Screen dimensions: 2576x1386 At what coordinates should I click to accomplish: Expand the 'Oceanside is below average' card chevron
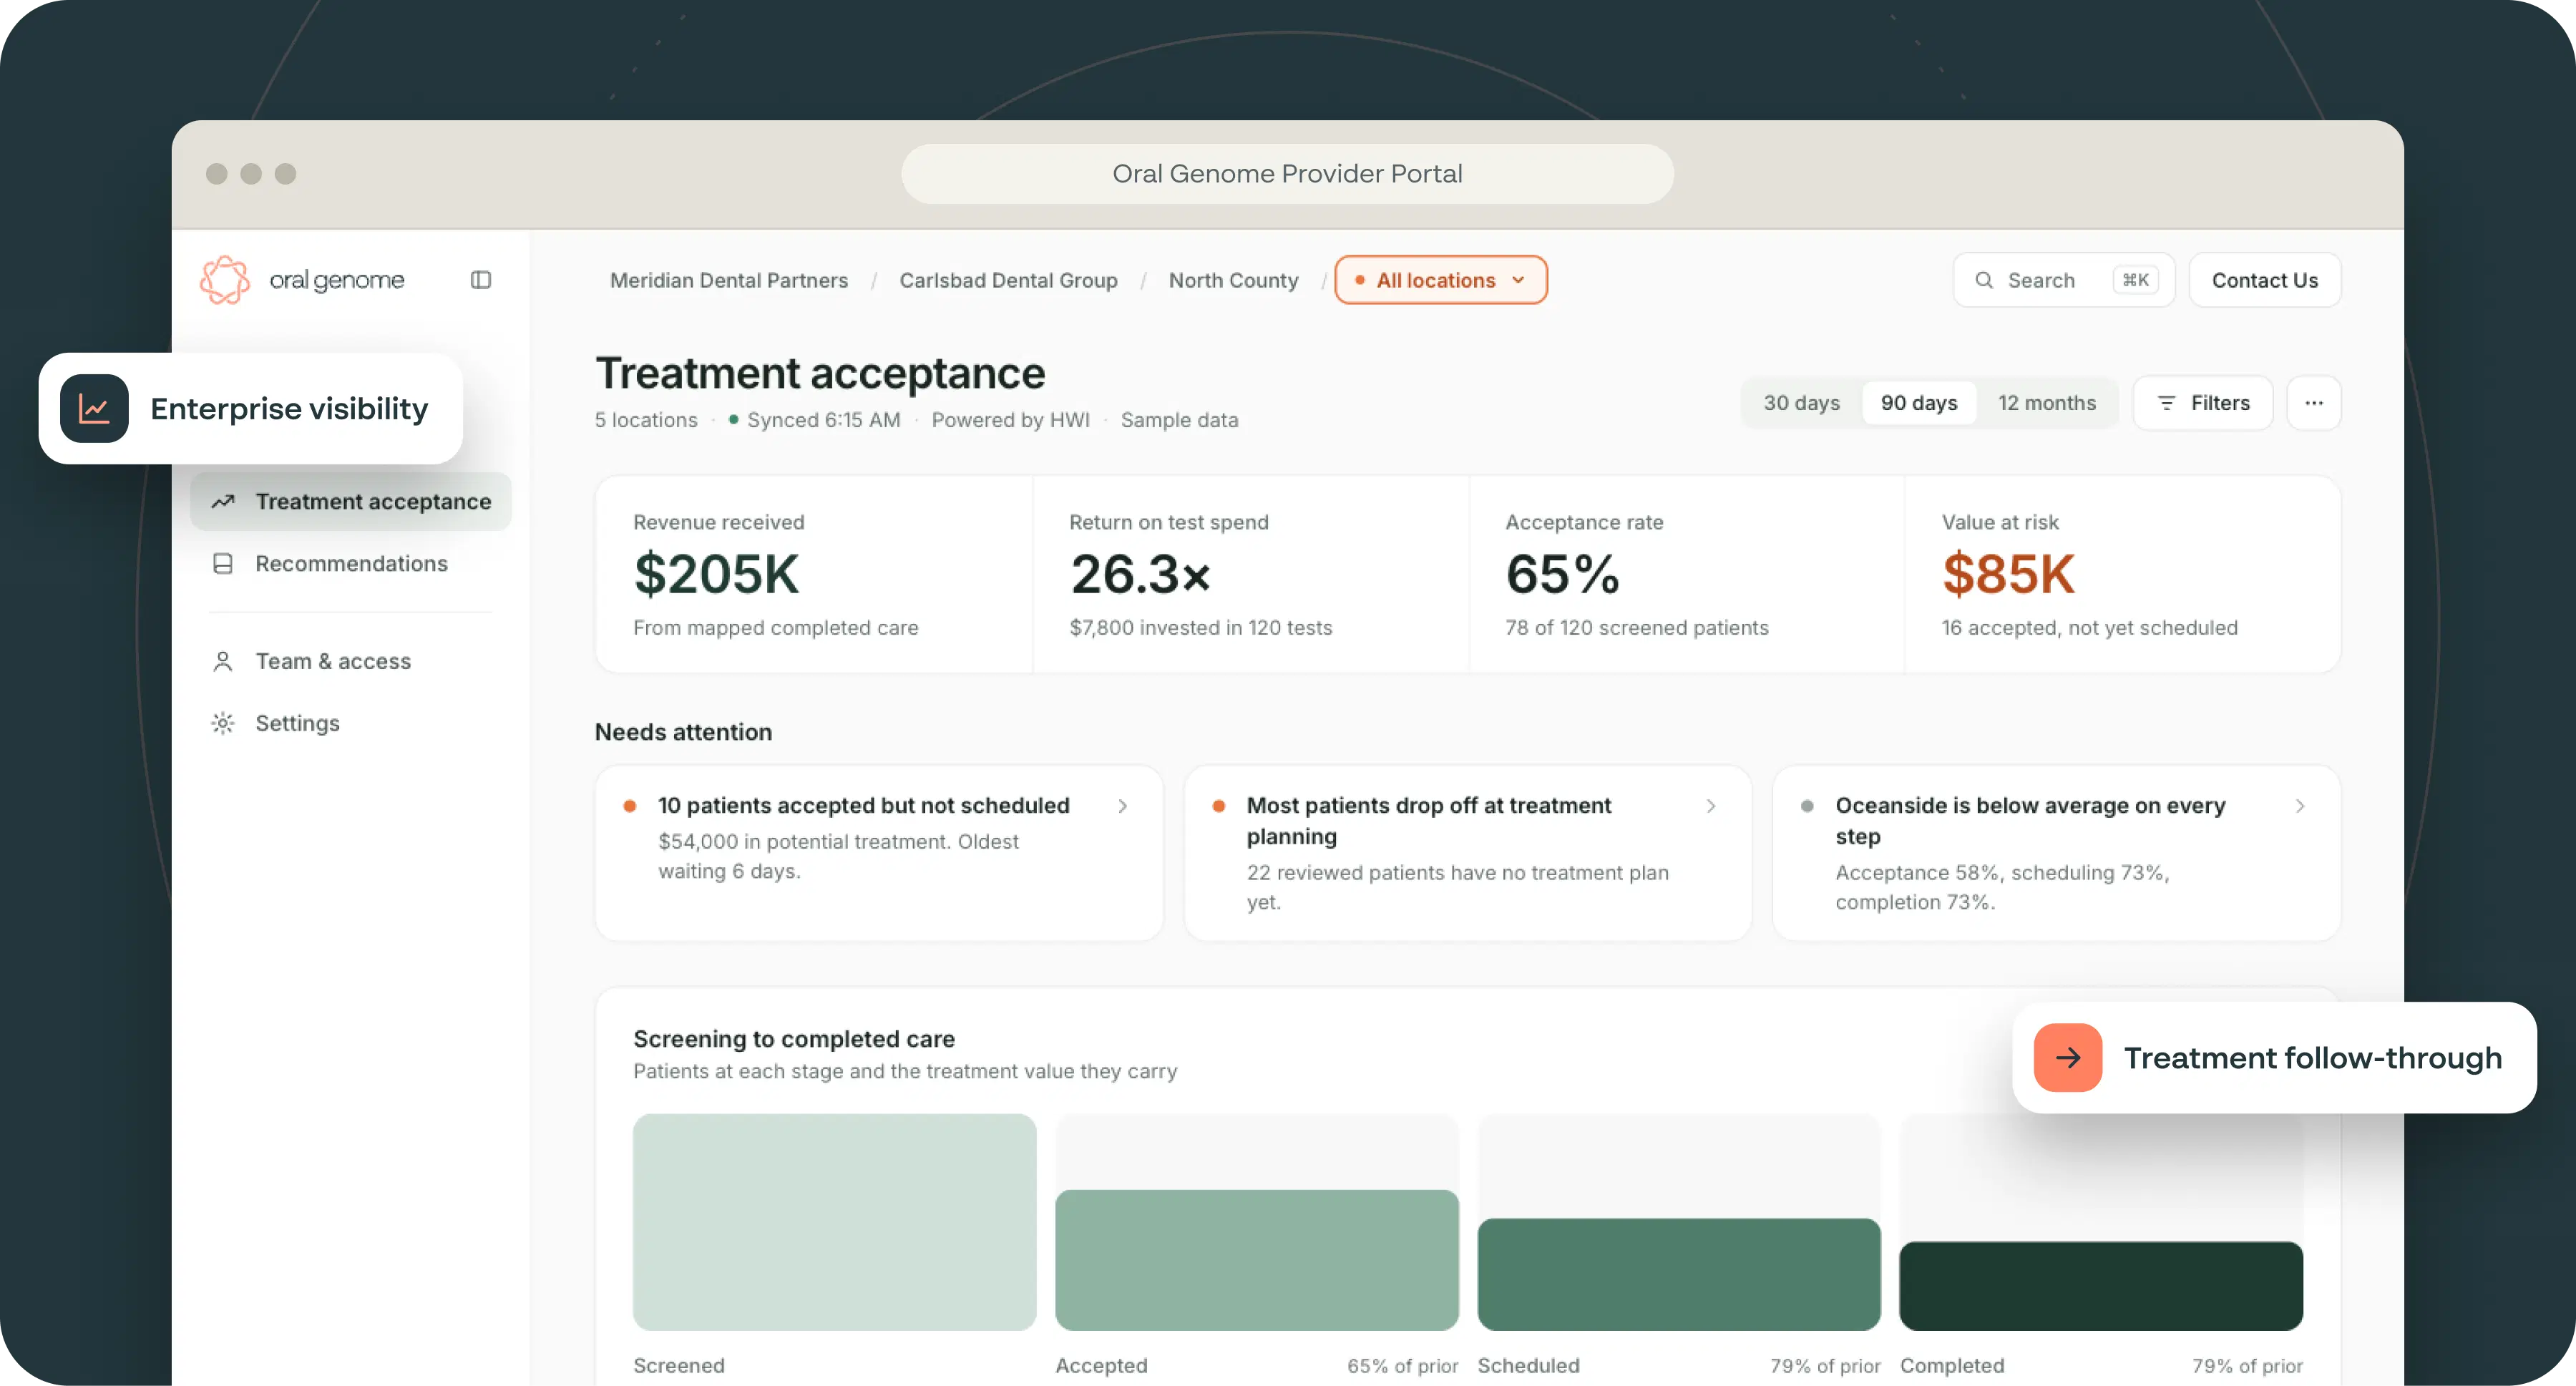tap(2300, 806)
